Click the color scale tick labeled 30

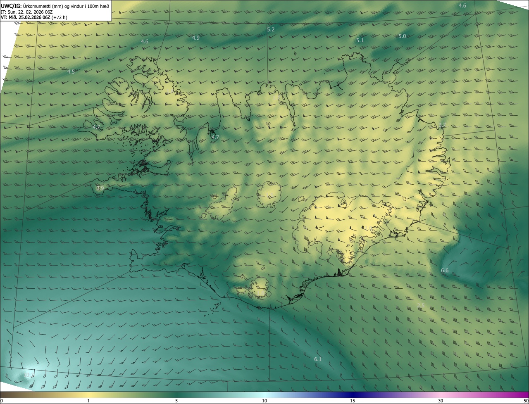tap(441, 401)
